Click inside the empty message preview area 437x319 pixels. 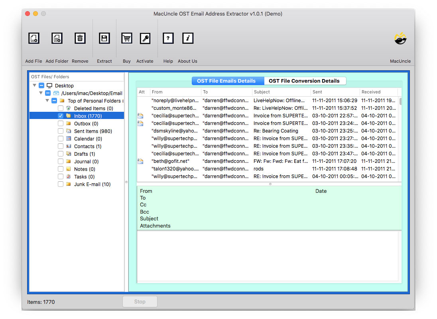(268, 256)
